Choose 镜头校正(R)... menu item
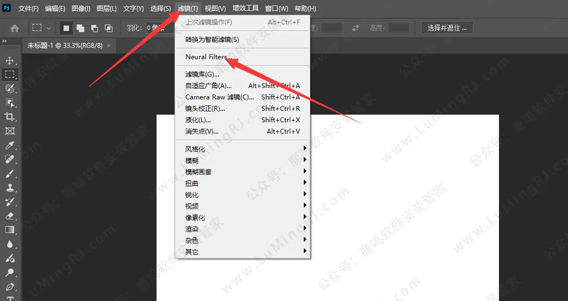The width and height of the screenshot is (568, 301). pos(242,109)
